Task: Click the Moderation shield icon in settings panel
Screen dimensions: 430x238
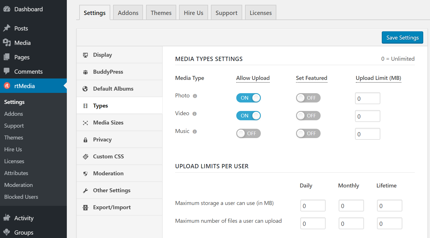Action: (x=85, y=173)
